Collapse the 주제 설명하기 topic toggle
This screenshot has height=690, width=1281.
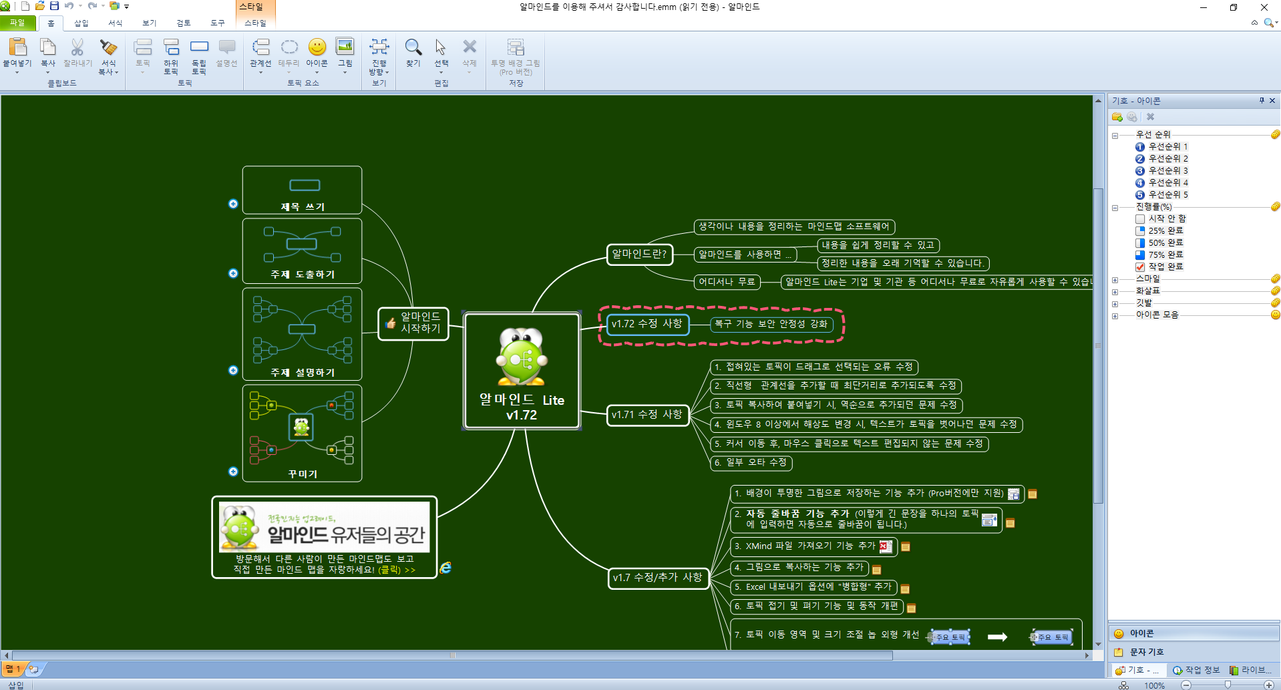point(233,370)
